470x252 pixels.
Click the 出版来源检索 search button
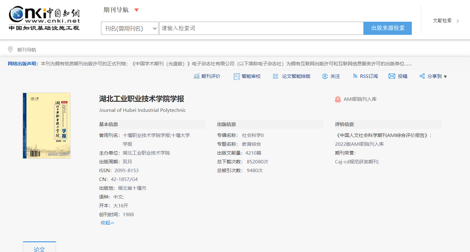tap(388, 28)
